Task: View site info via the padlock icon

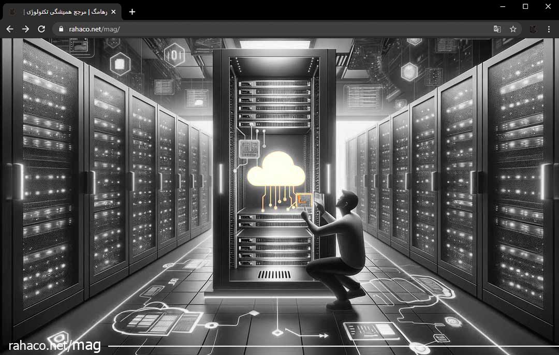Action: coord(61,29)
